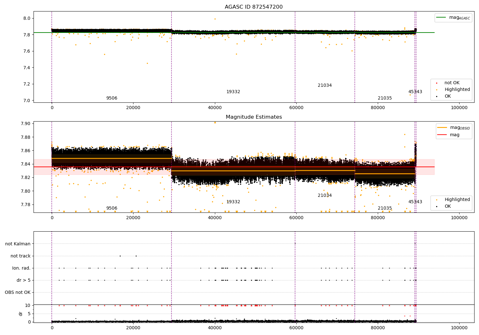Click the '7.80' y-tick of middle plot
This screenshot has height=335, width=479.
click(x=26, y=191)
